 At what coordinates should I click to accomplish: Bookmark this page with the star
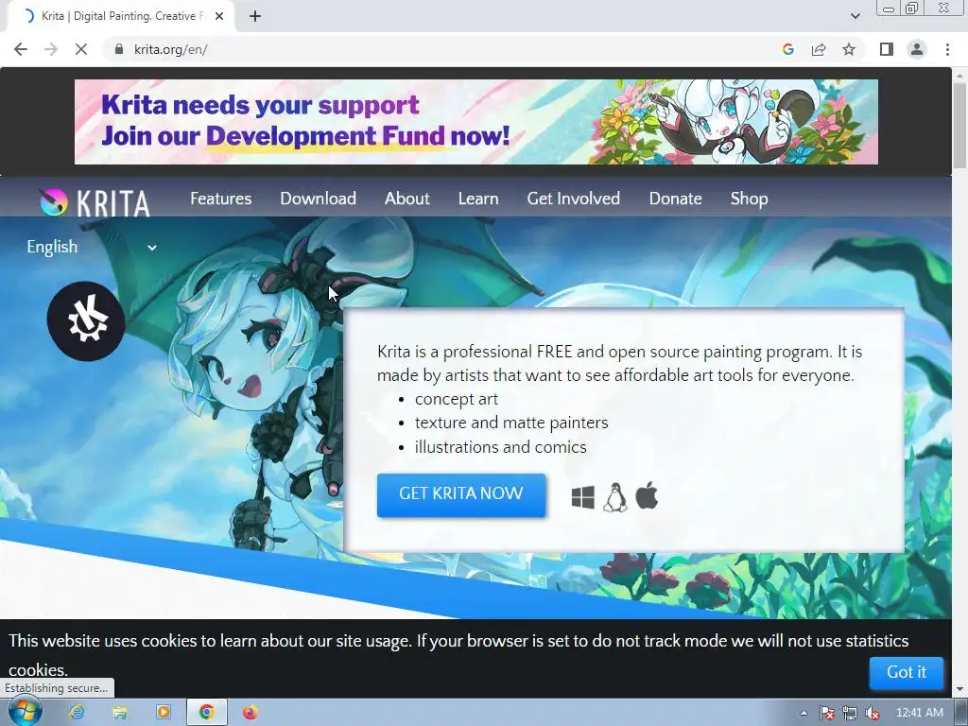849,49
